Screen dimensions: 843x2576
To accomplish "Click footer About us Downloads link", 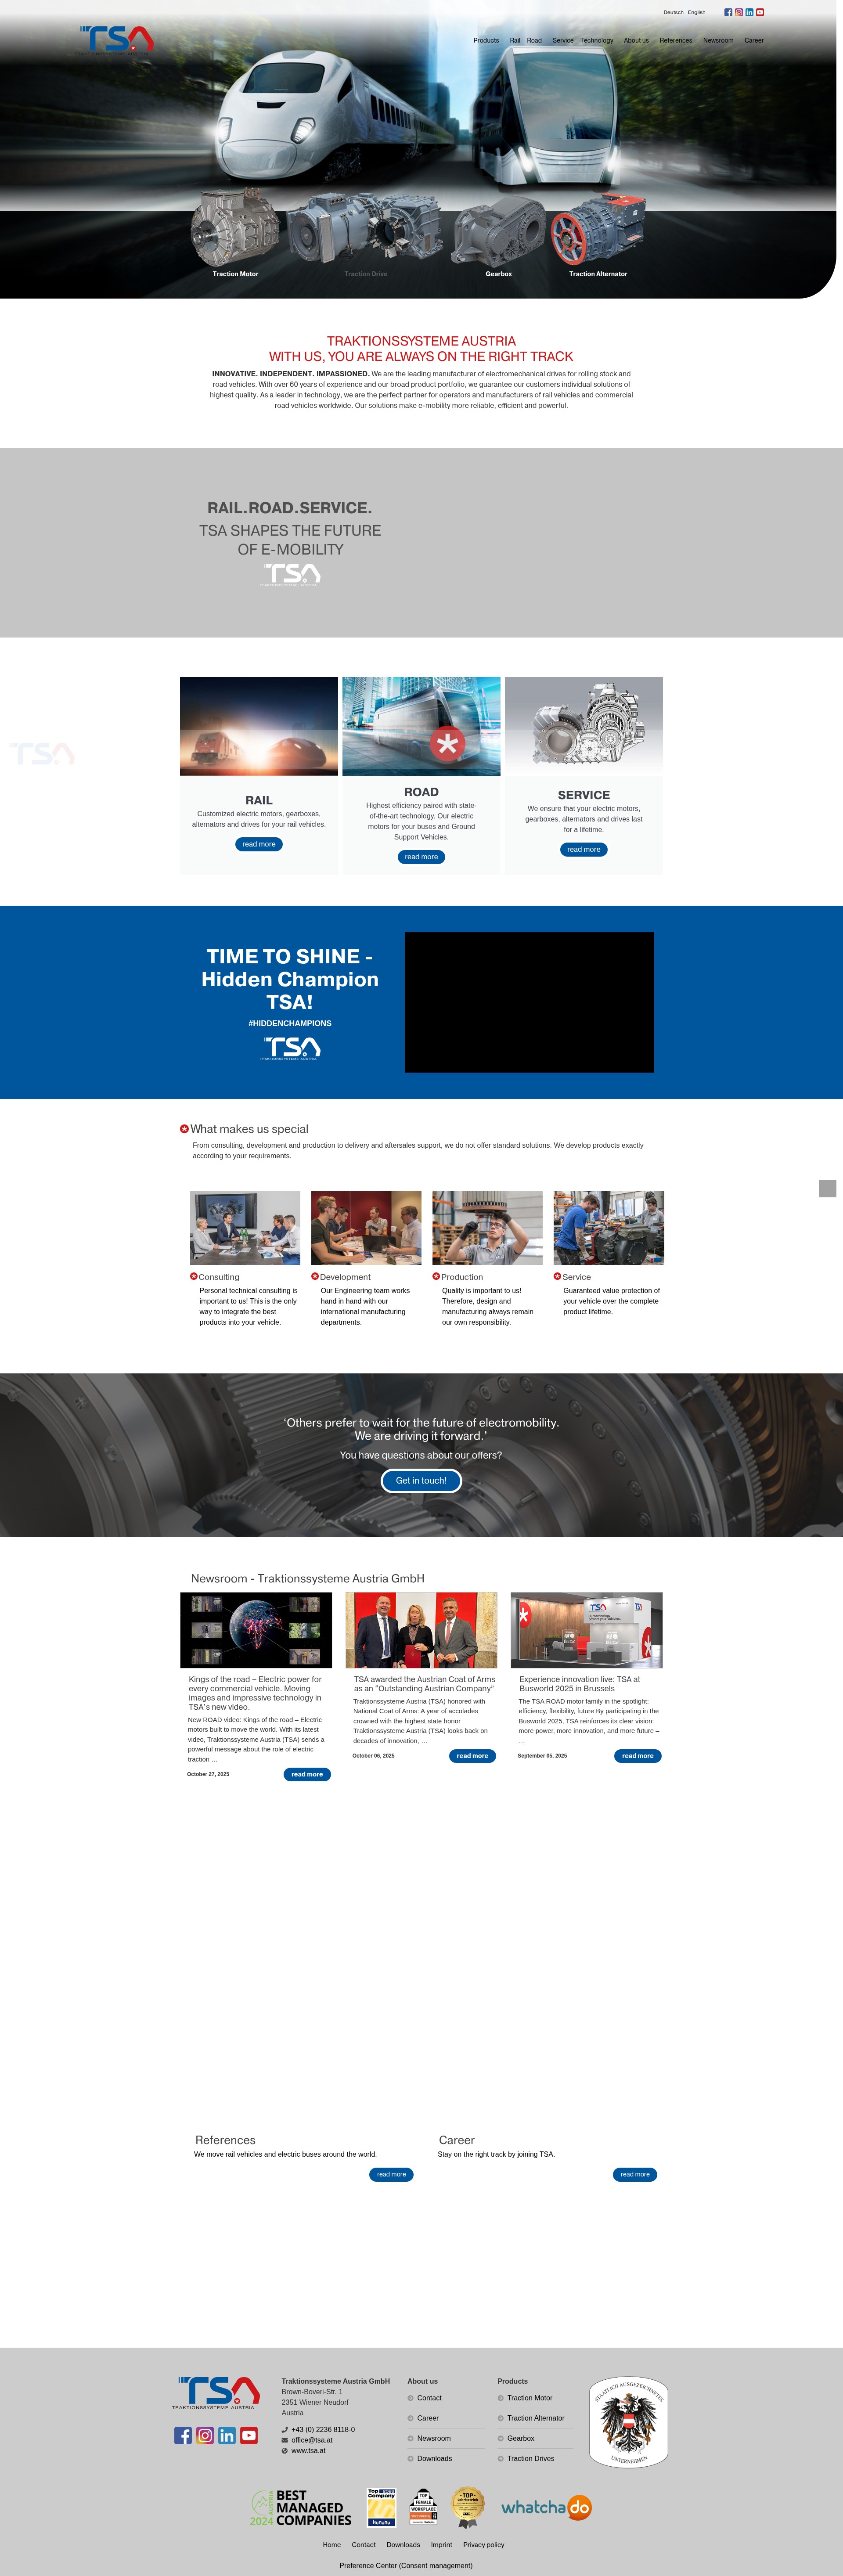I will tap(434, 2458).
